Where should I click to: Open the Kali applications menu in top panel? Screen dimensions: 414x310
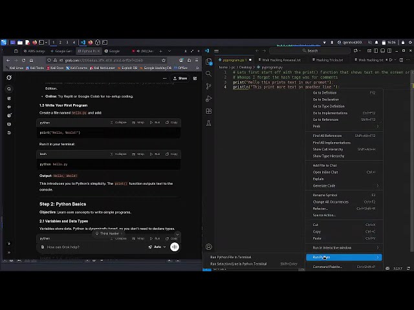(x=4, y=42)
